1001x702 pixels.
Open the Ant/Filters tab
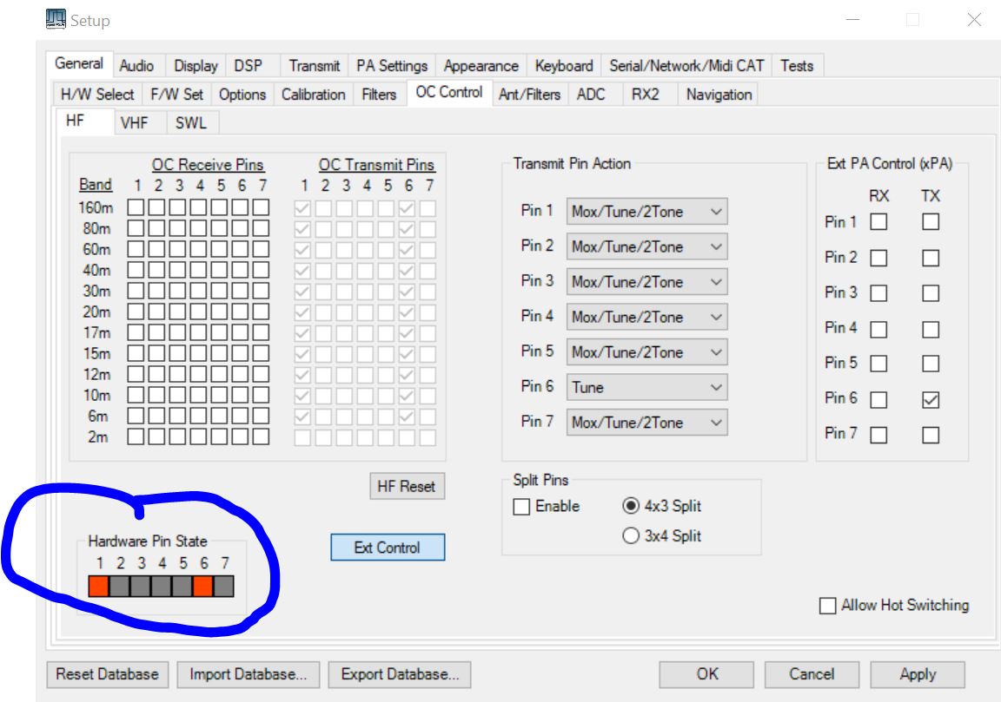tap(529, 95)
